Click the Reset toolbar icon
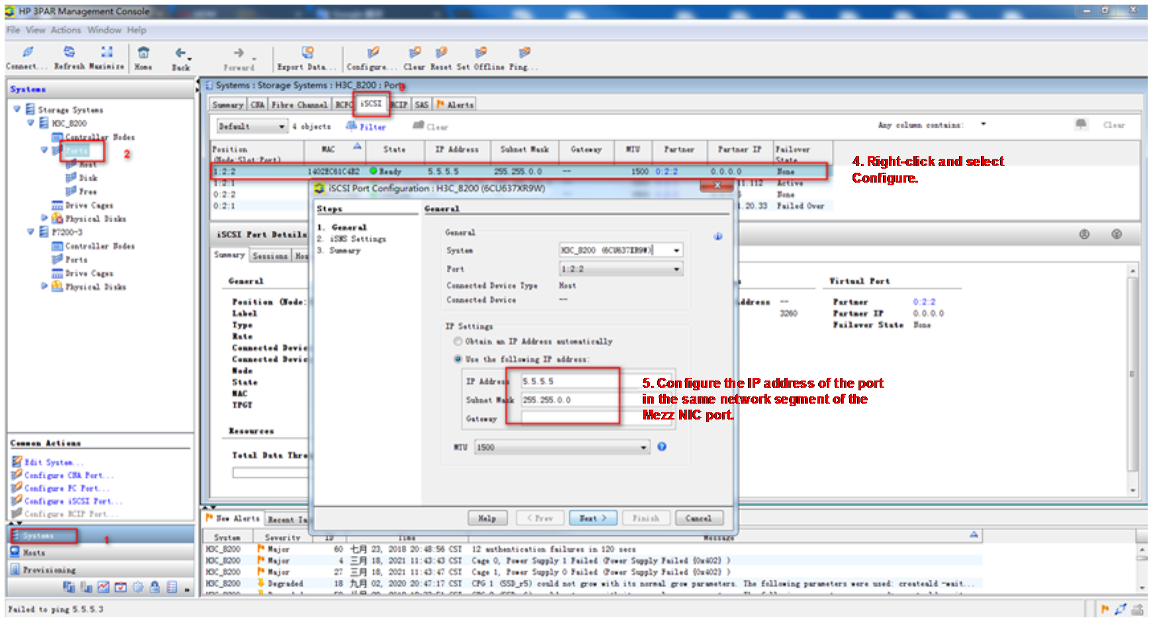 441,52
